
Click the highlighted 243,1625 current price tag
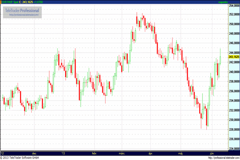pos(234,57)
